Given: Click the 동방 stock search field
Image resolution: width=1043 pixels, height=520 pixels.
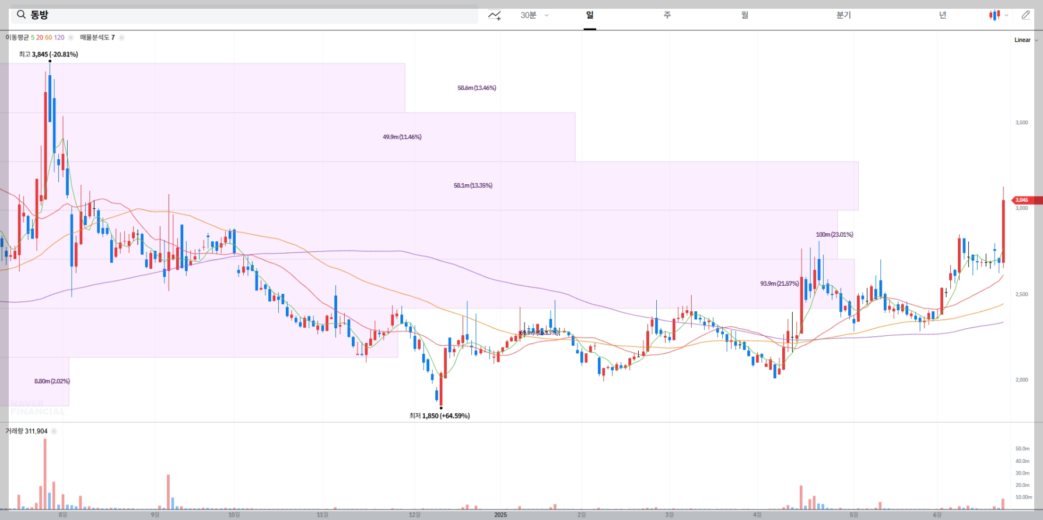Looking at the screenshot, I should click(x=244, y=15).
